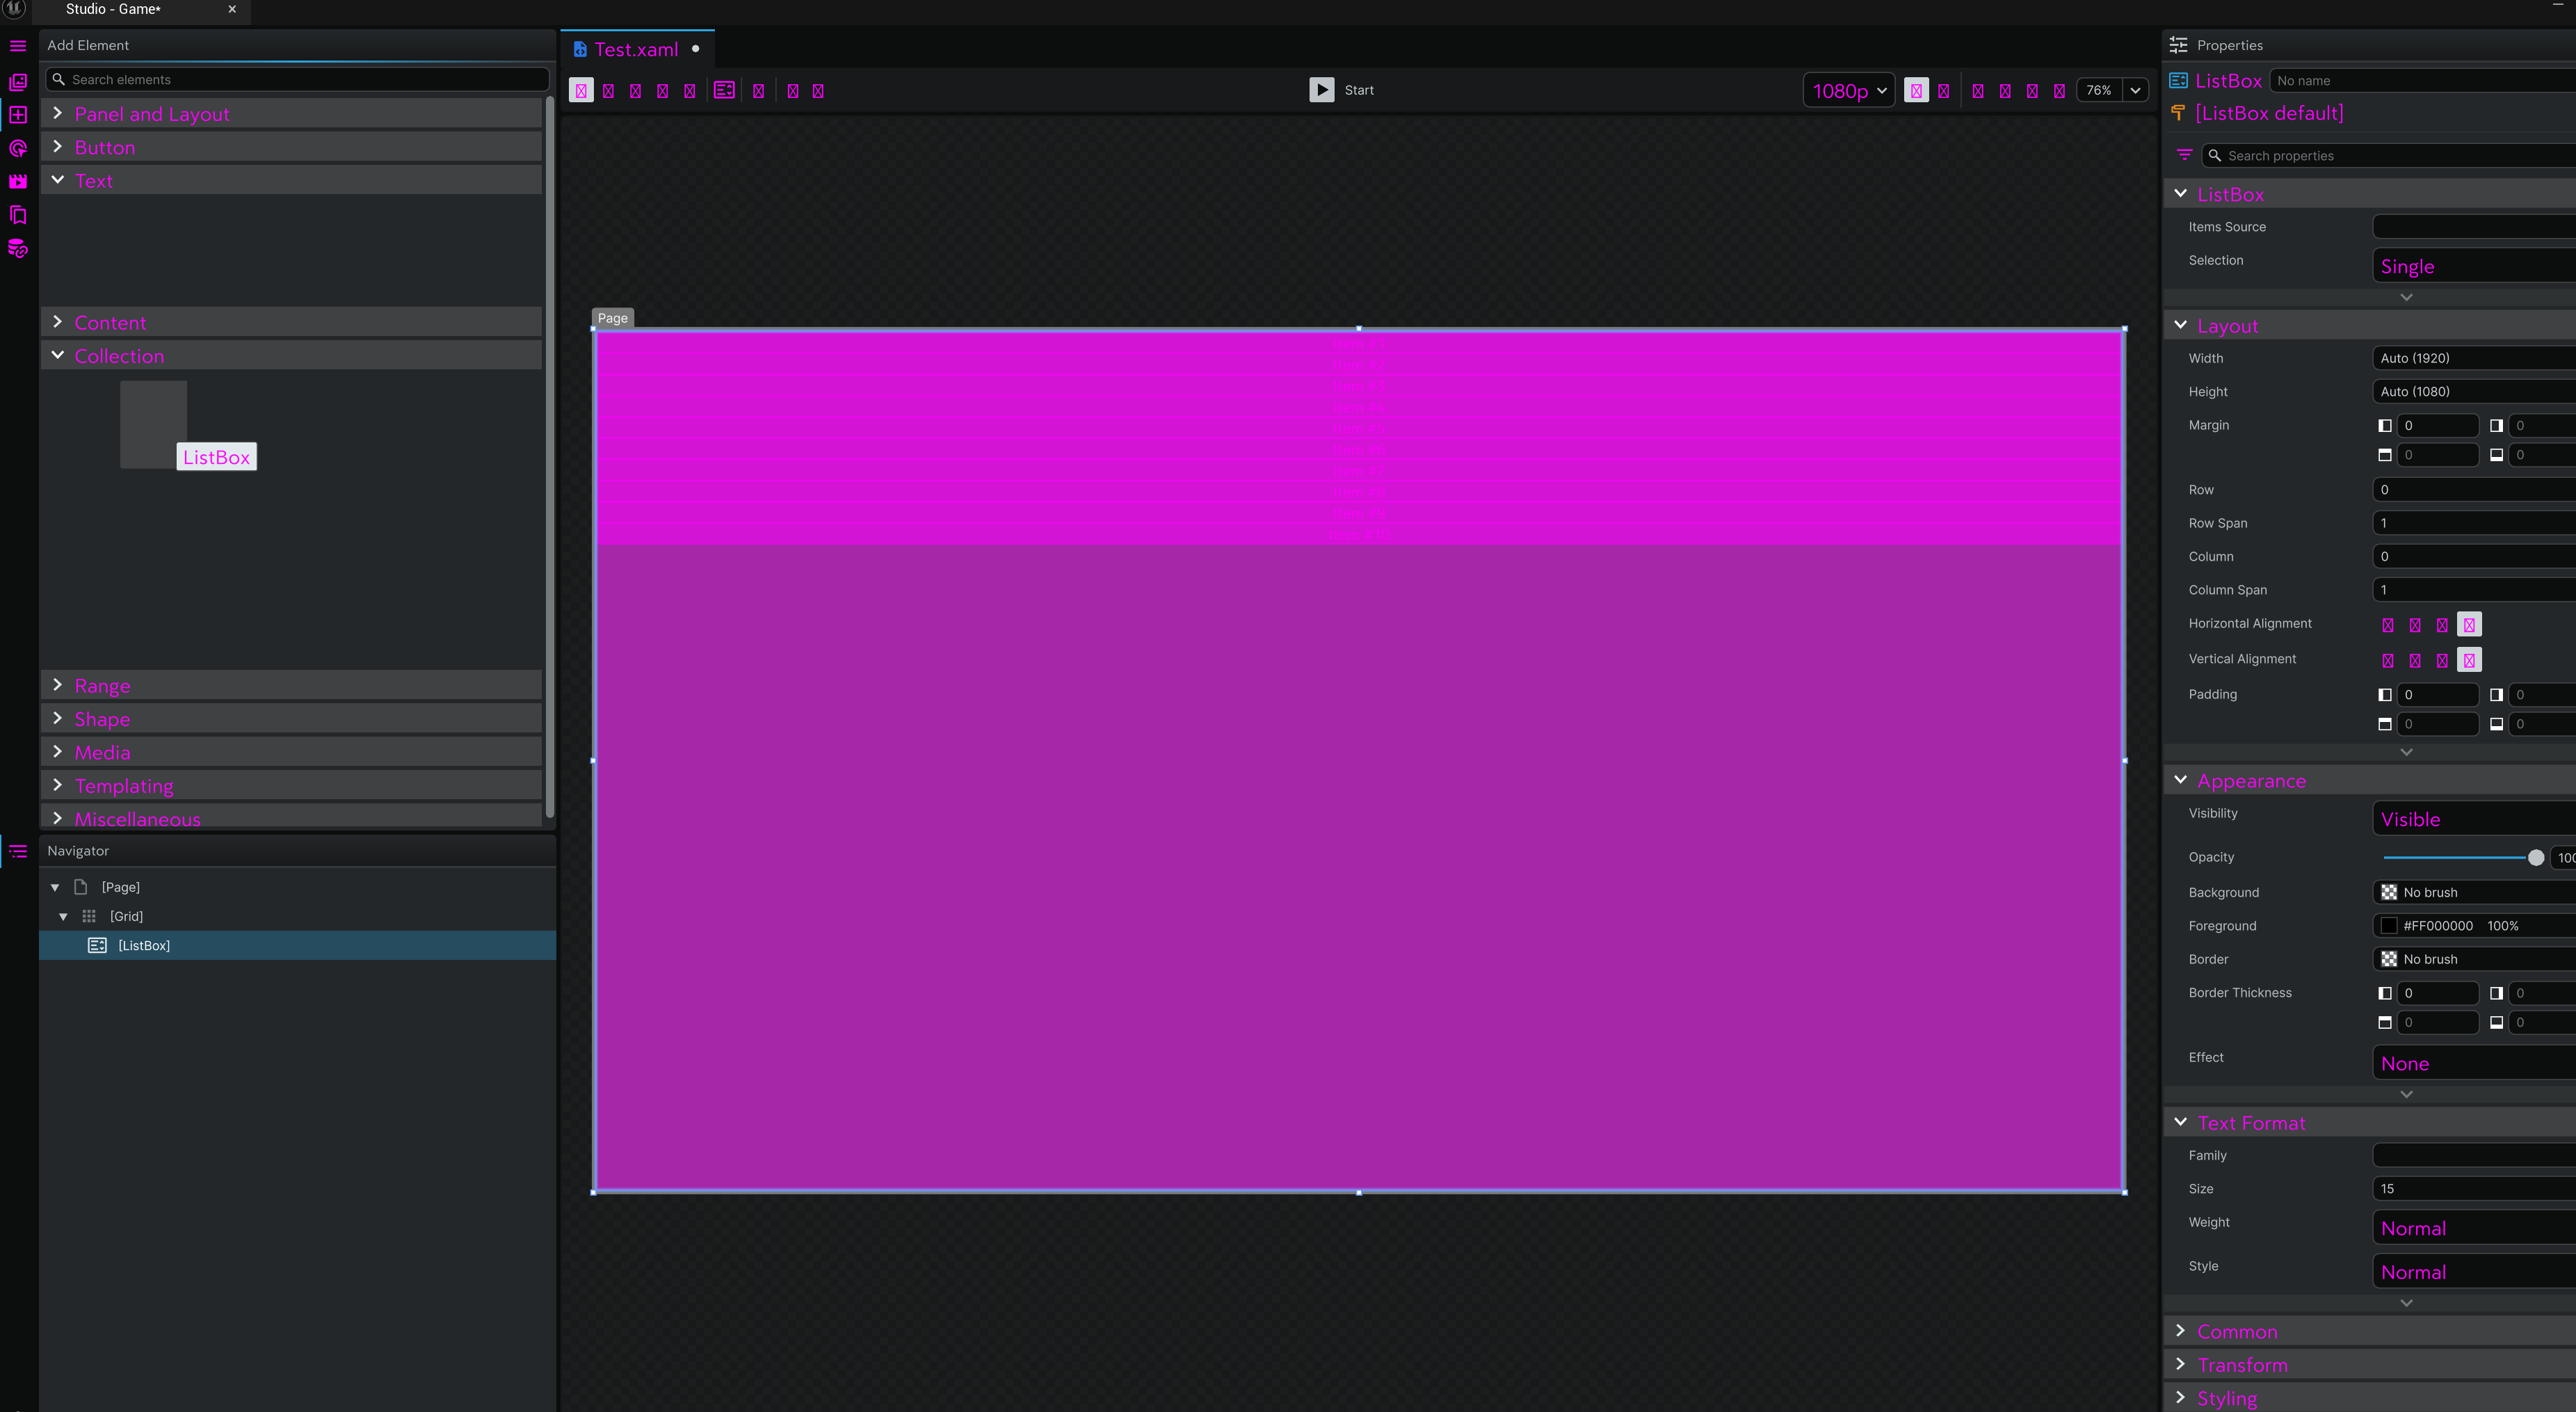
Task: Click the Opacity slider handle
Action: [x=2535, y=858]
